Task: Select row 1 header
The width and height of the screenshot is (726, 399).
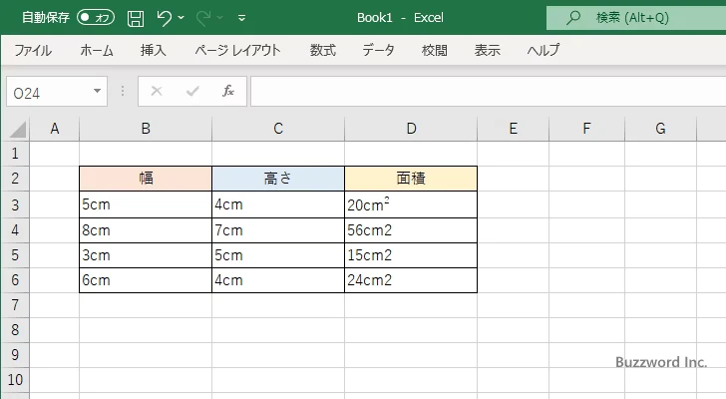Action: pyautogui.click(x=15, y=154)
